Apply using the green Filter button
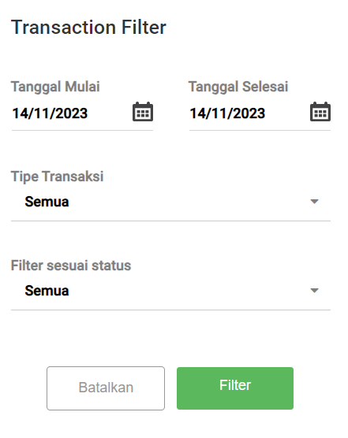Image resolution: width=348 pixels, height=438 pixels. (235, 388)
